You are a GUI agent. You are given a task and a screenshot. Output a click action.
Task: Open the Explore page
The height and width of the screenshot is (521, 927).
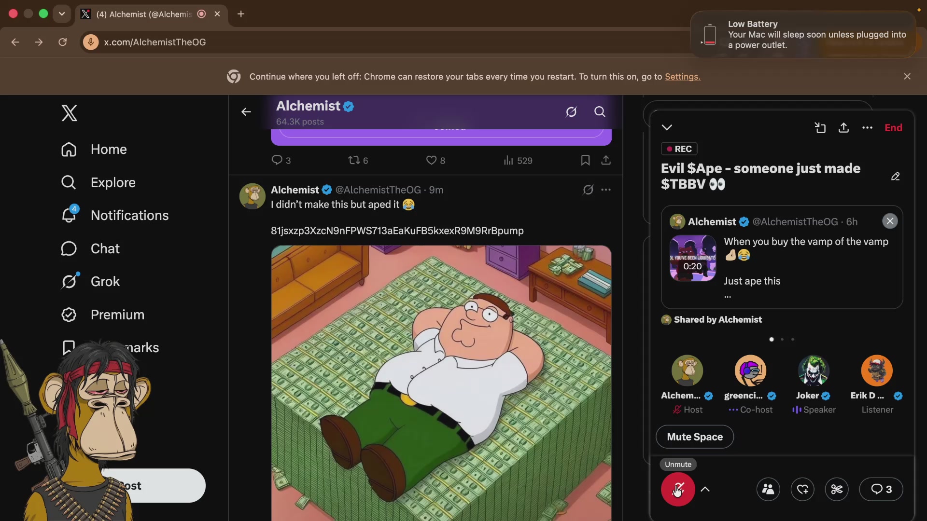coord(98,182)
